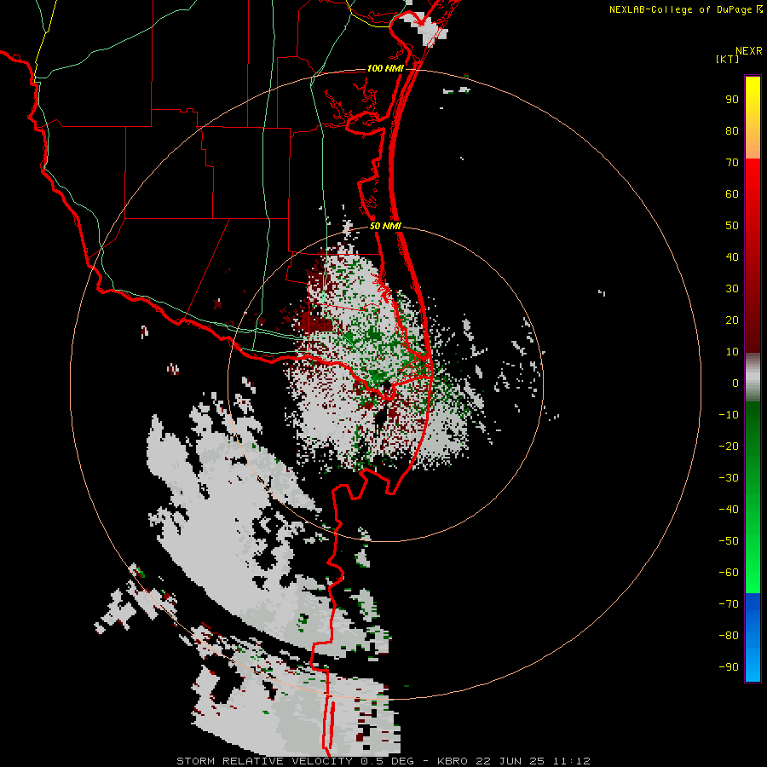
Task: Click the -80 value on the velocity scale
Action: coord(729,636)
